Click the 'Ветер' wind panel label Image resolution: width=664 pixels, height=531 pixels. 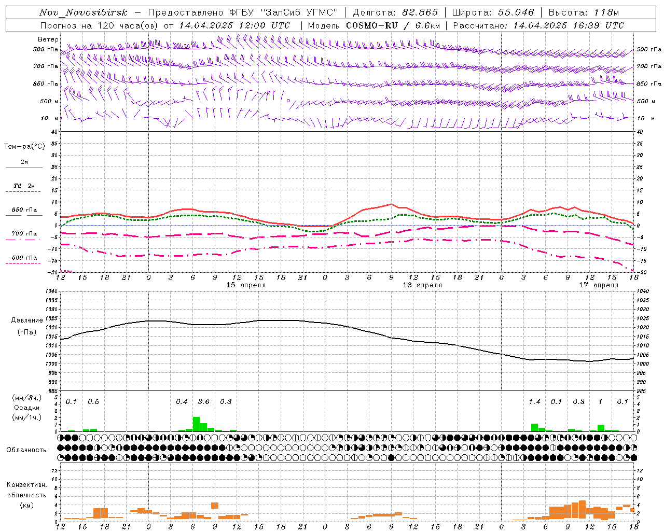coord(48,39)
